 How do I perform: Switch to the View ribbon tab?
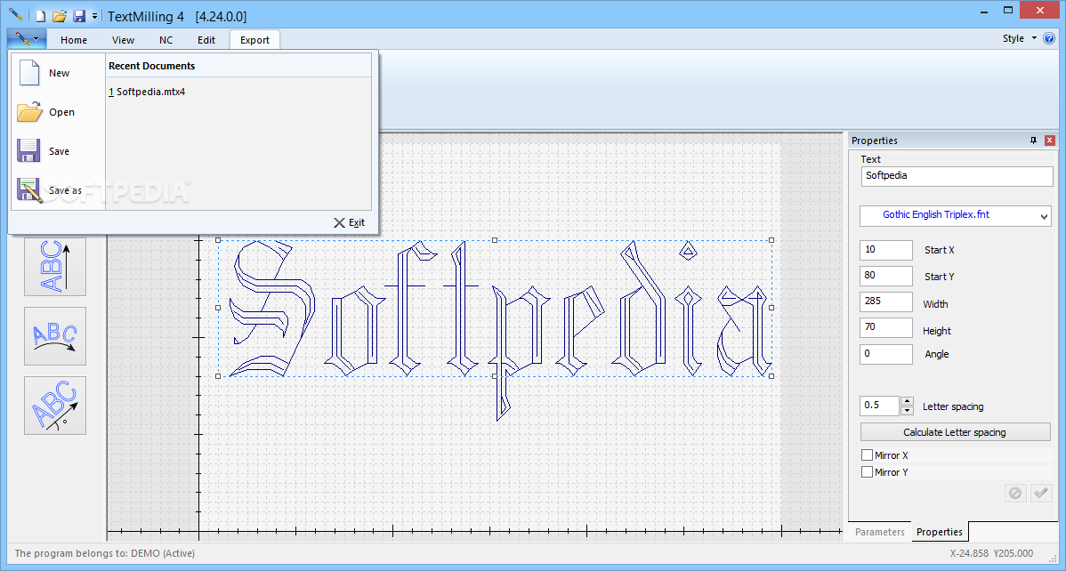pos(123,40)
